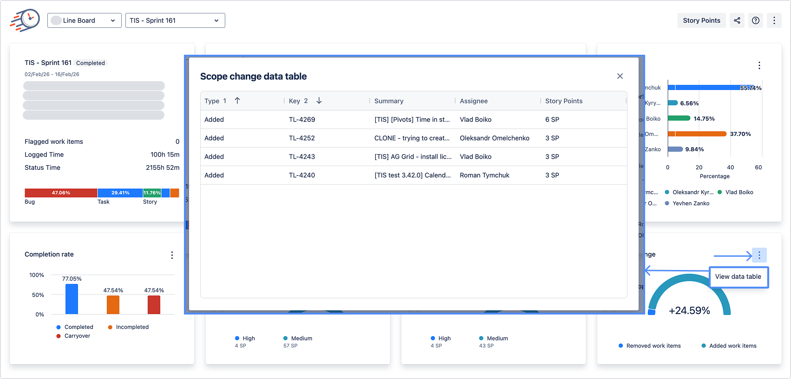Toggle Yevhen Zanko legend entry
791x379 pixels.
687,203
